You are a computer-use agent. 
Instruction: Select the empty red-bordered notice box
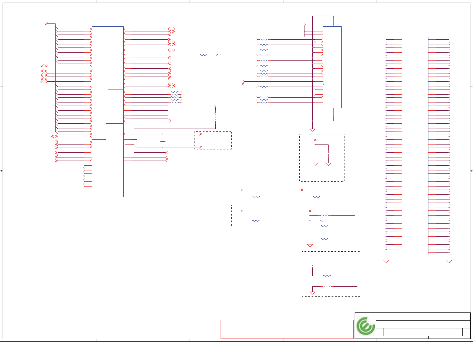coord(287,329)
